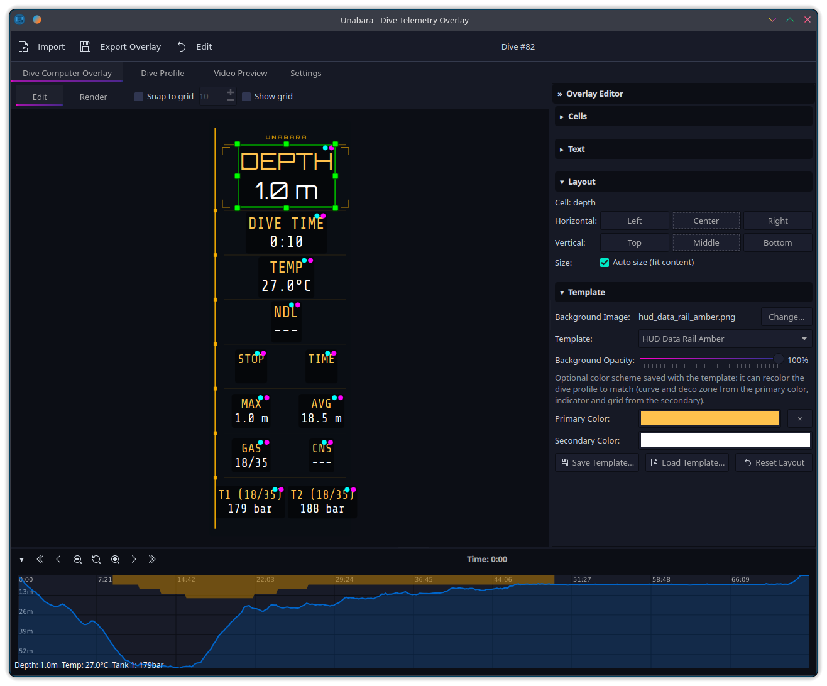Reset timeline zoom icon
The image size is (827, 686).
(x=96, y=559)
